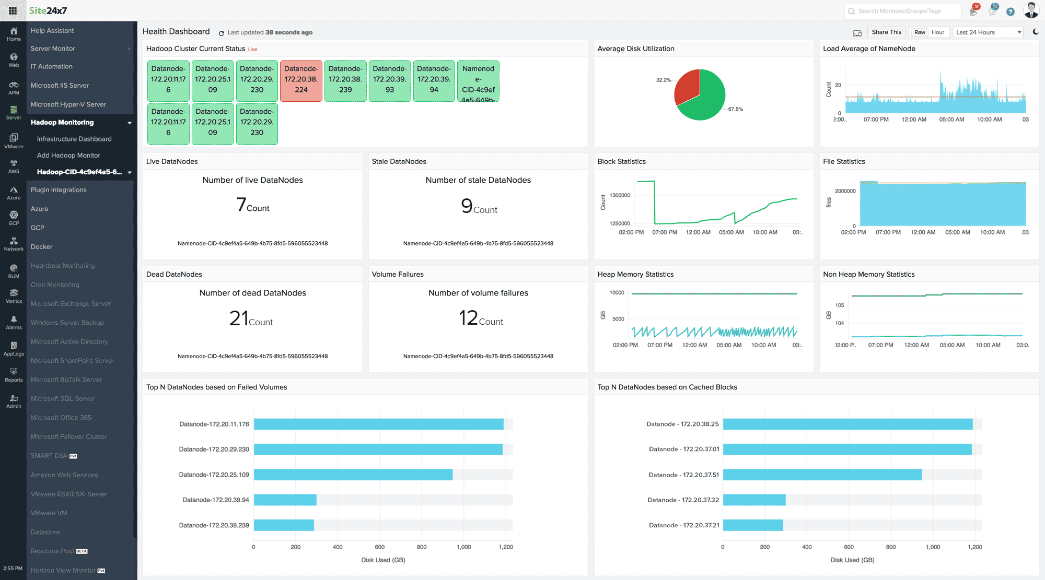1045x580 pixels.
Task: Click the Share This button
Action: (x=886, y=32)
